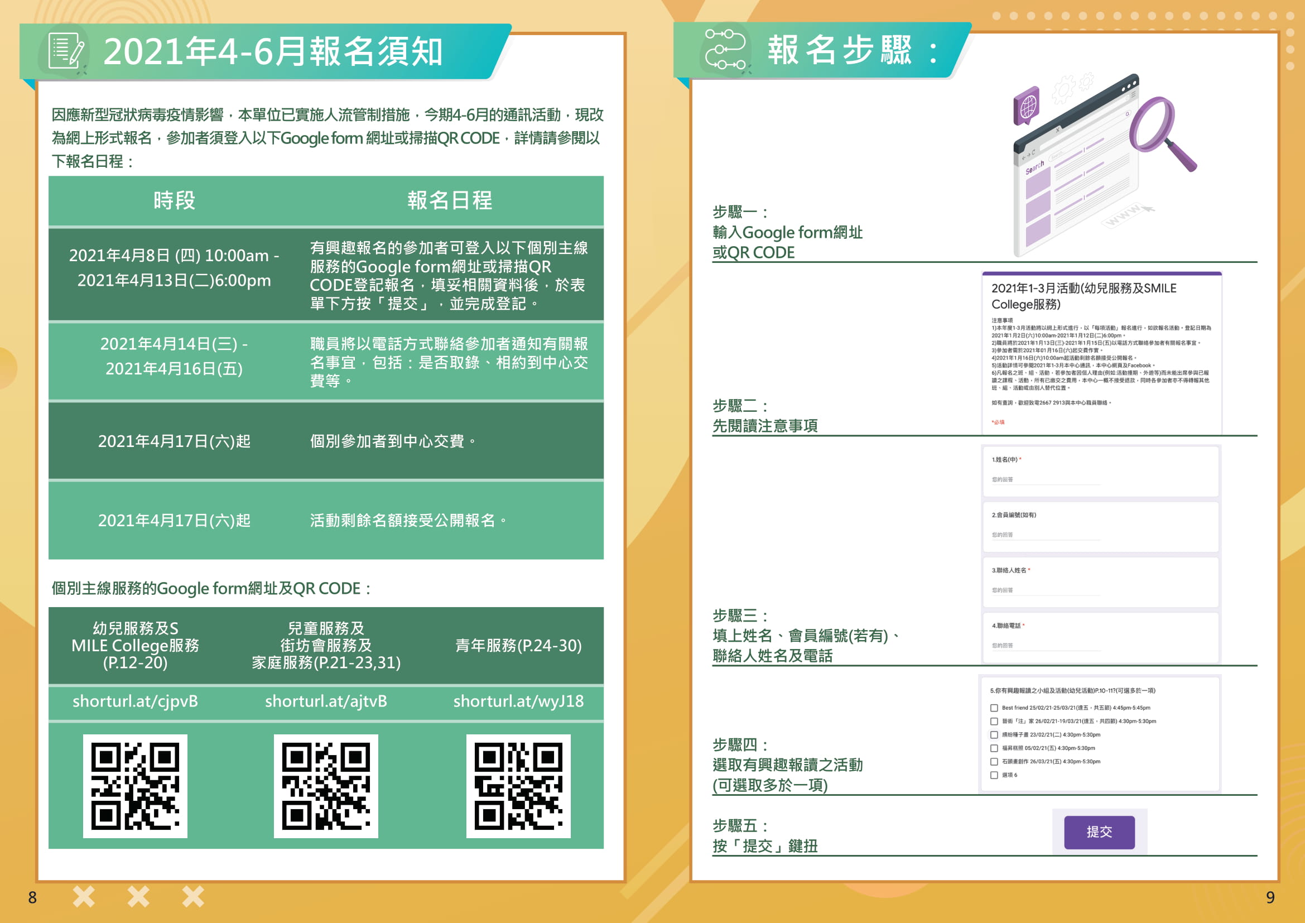Click the purple magnifying glass illustration
This screenshot has height=923, width=1305.
pos(1162,133)
